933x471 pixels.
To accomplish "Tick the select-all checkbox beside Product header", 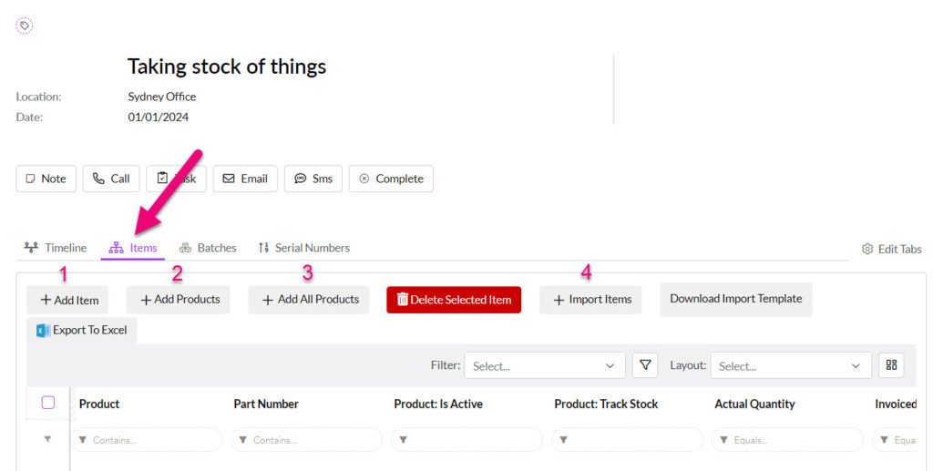I will [48, 403].
